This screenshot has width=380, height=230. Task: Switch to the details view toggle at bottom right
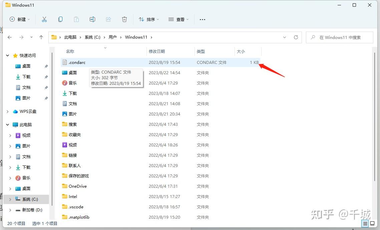(x=365, y=223)
